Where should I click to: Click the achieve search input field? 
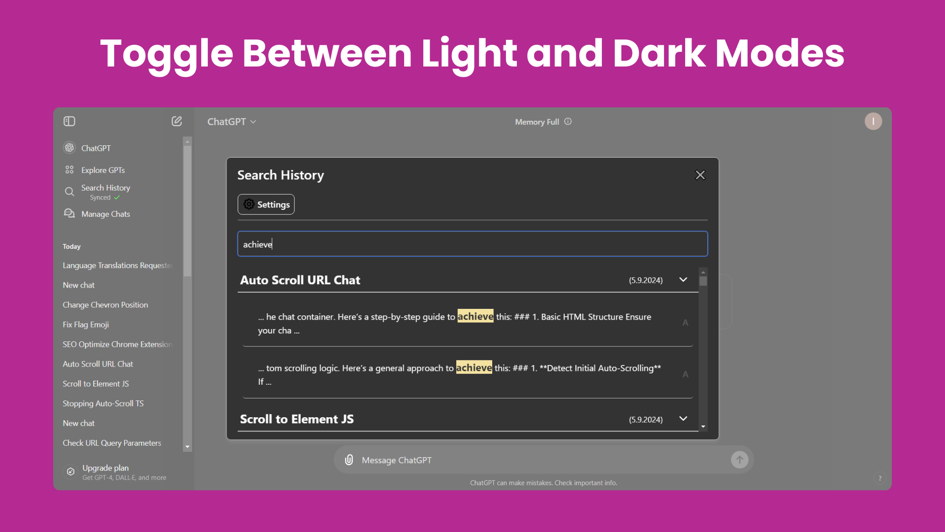coord(472,244)
